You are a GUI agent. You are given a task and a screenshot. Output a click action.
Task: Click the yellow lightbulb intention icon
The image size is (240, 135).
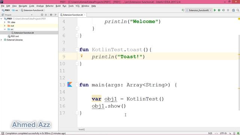click(x=82, y=56)
